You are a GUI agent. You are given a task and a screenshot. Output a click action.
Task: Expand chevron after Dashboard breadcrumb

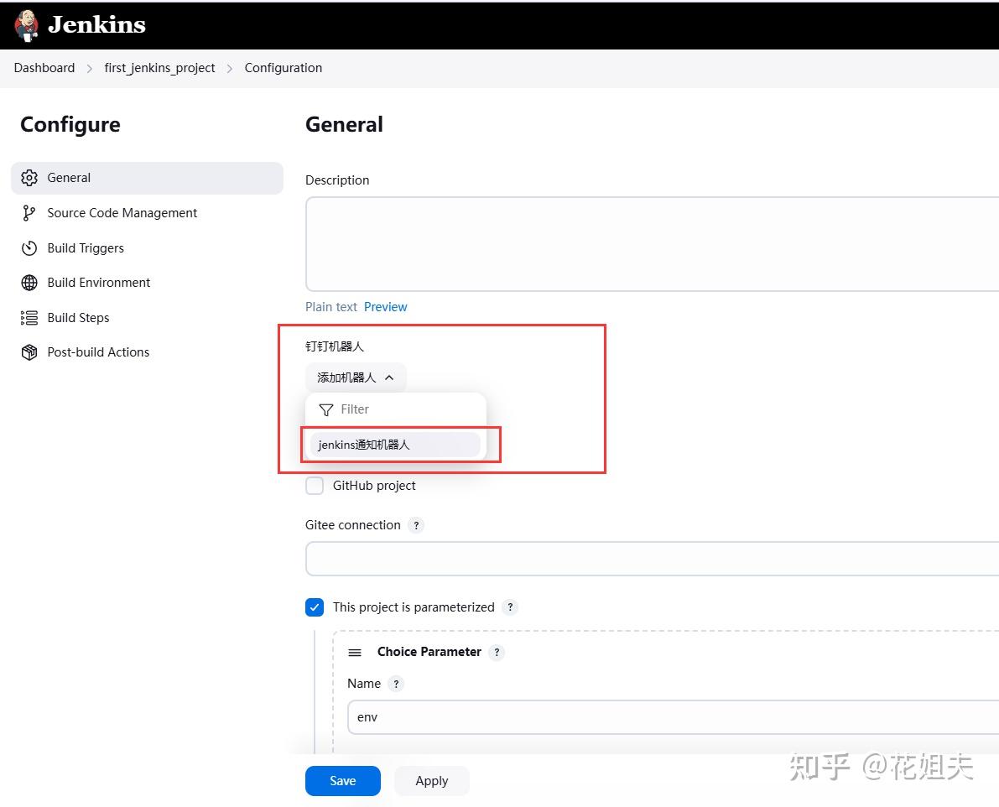point(89,68)
